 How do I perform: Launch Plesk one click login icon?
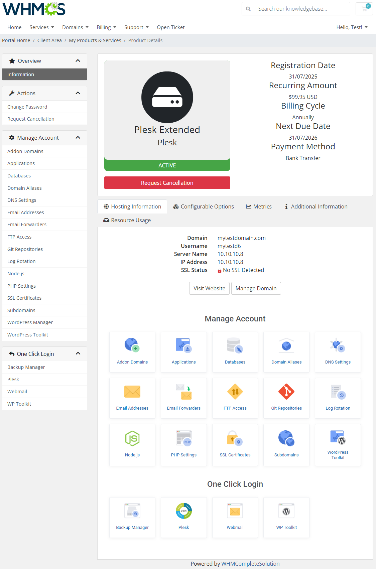[183, 517]
